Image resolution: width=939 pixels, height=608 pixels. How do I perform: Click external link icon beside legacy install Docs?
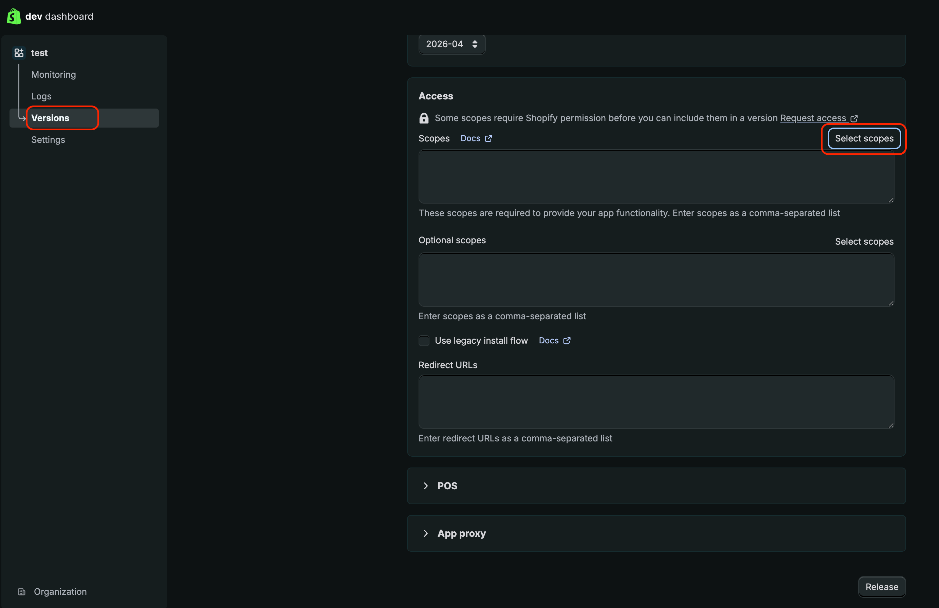pos(567,341)
